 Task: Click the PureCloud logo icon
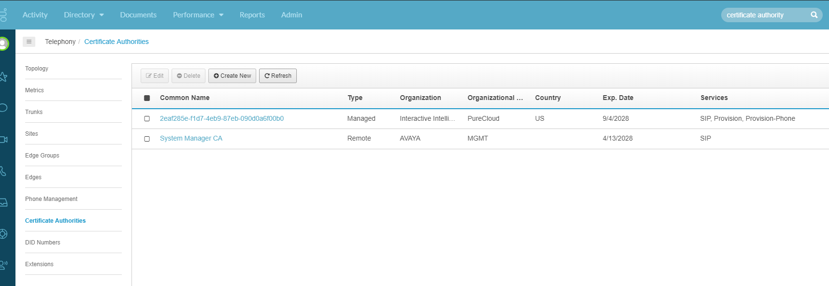(3, 14)
